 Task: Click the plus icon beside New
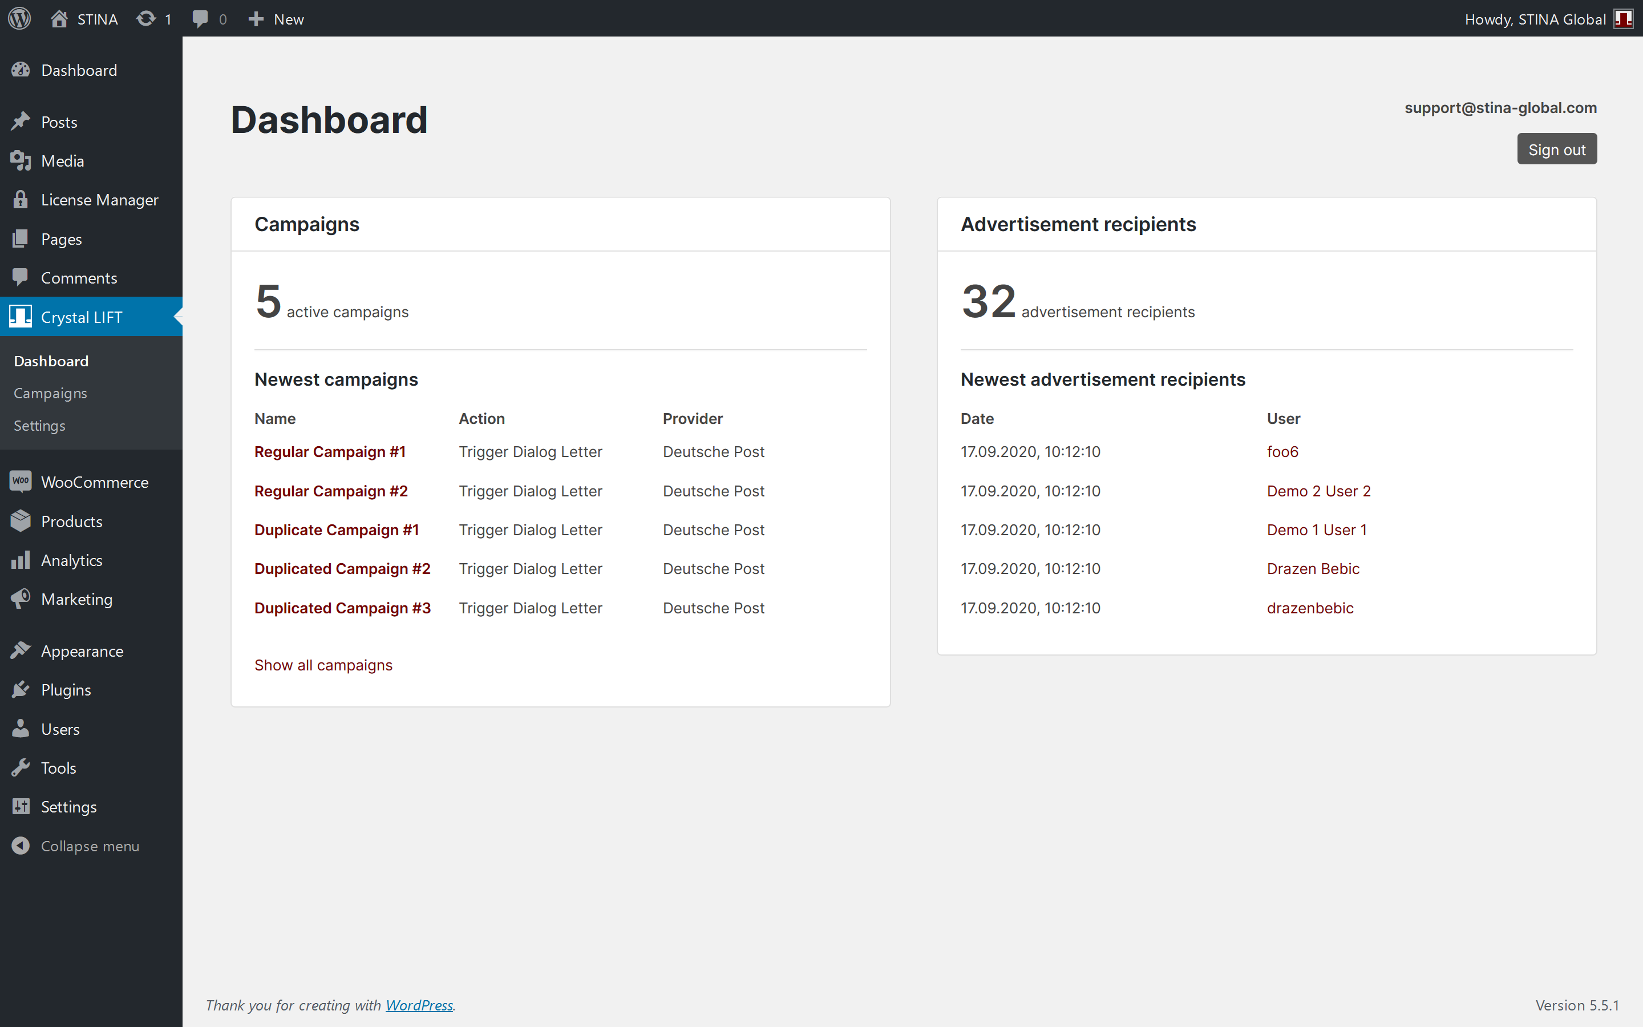256,18
